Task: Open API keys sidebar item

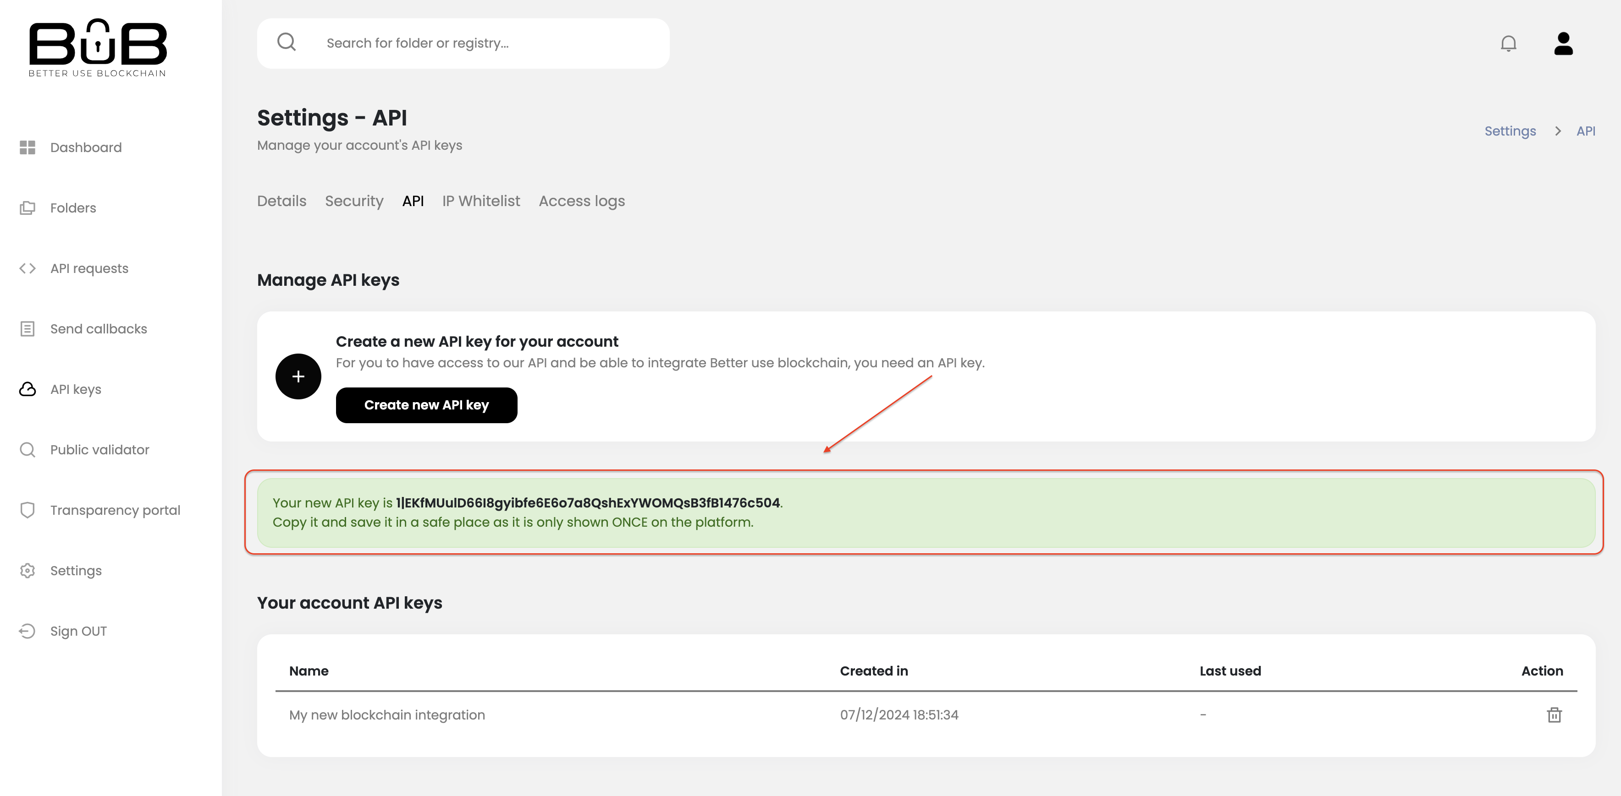Action: [x=76, y=389]
